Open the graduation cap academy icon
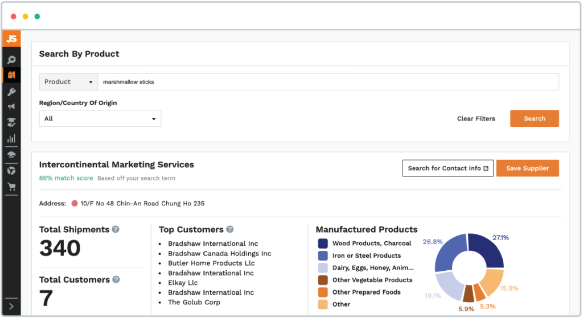This screenshot has height=318, width=583. (x=11, y=154)
